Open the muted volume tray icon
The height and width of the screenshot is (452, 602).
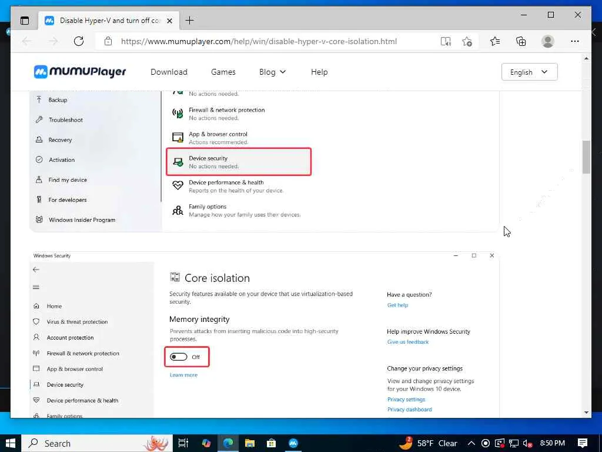pyautogui.click(x=528, y=443)
